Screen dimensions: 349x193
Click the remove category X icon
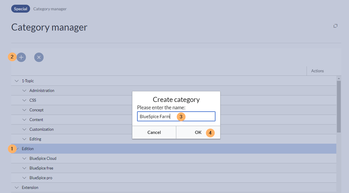point(39,57)
